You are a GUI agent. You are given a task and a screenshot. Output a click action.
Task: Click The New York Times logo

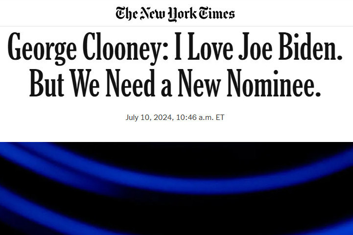[x=176, y=13]
